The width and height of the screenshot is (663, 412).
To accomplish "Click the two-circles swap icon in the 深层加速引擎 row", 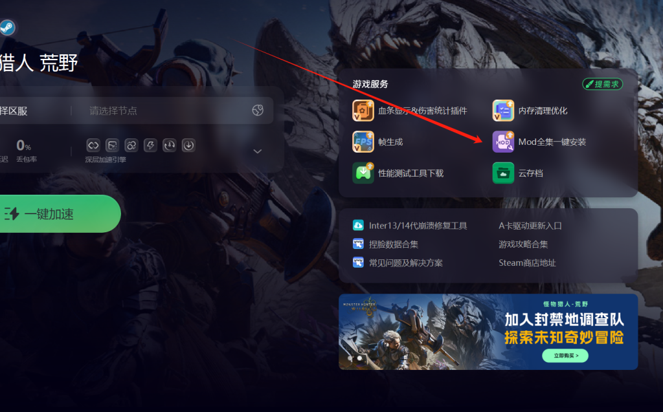I will [131, 146].
